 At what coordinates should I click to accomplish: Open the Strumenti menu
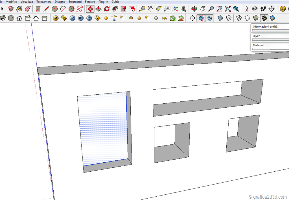click(x=75, y=2)
